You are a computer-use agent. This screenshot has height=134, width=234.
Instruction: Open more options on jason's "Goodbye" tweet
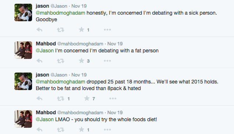[x=108, y=30]
